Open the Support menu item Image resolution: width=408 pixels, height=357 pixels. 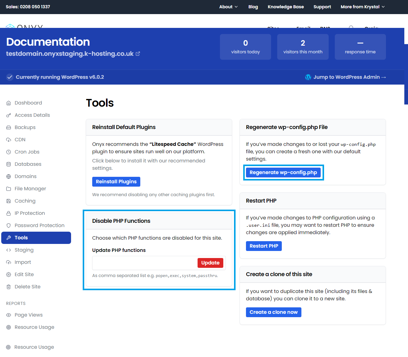tap(322, 7)
